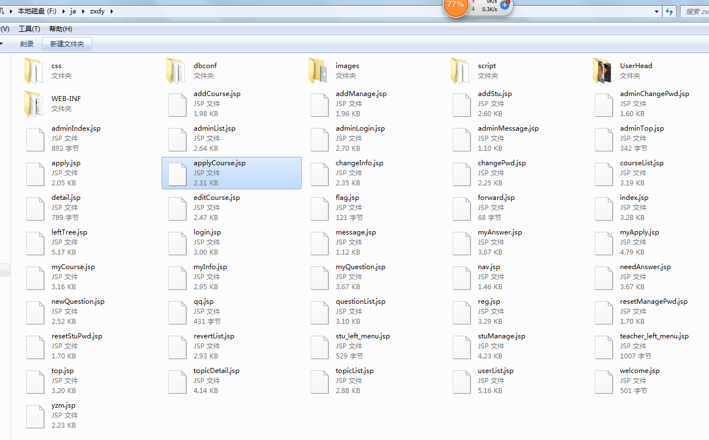Image resolution: width=709 pixels, height=440 pixels.
Task: Click the yzm.jsp file icon
Action: (35, 416)
